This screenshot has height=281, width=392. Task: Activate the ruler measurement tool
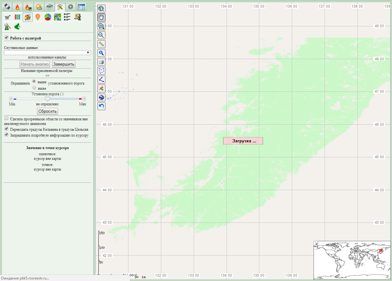tap(101, 44)
